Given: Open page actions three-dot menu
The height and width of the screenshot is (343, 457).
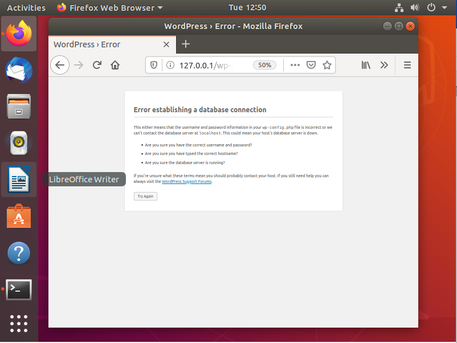Looking at the screenshot, I should pyautogui.click(x=295, y=65).
